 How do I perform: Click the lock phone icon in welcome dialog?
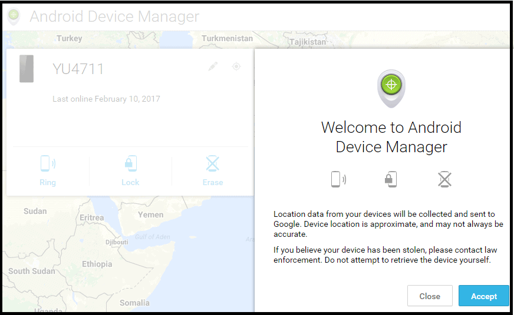391,179
